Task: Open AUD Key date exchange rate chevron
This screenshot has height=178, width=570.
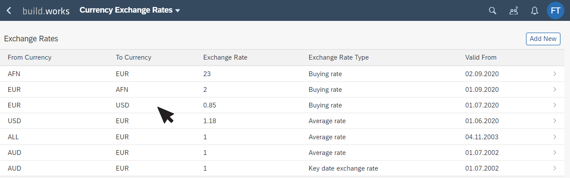Action: (x=555, y=168)
